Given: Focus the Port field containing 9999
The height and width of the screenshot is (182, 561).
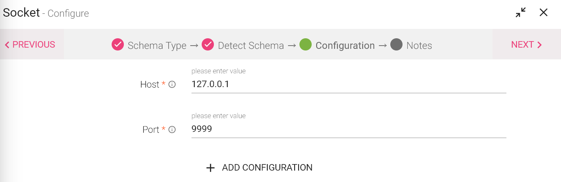Looking at the screenshot, I should tap(348, 129).
